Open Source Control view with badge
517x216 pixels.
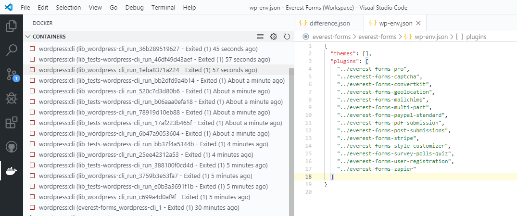tap(13, 75)
